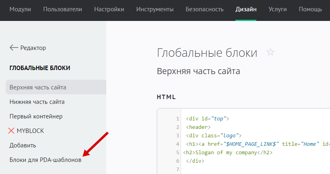Return to Редактор via the back link

point(33,48)
